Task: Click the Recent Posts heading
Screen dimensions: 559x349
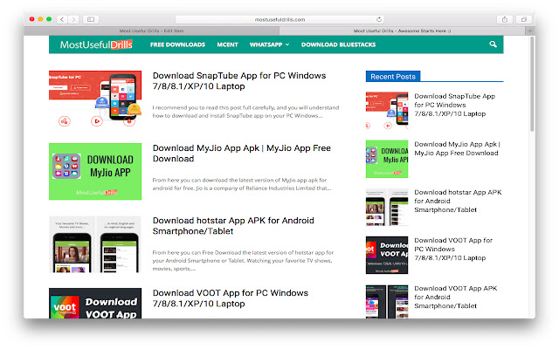Action: click(x=393, y=76)
